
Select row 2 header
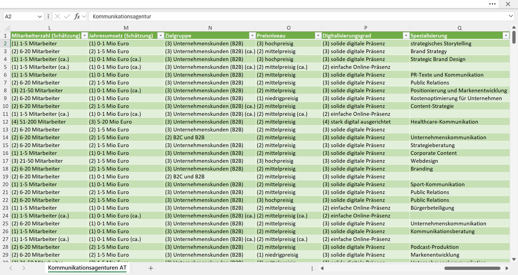point(5,43)
